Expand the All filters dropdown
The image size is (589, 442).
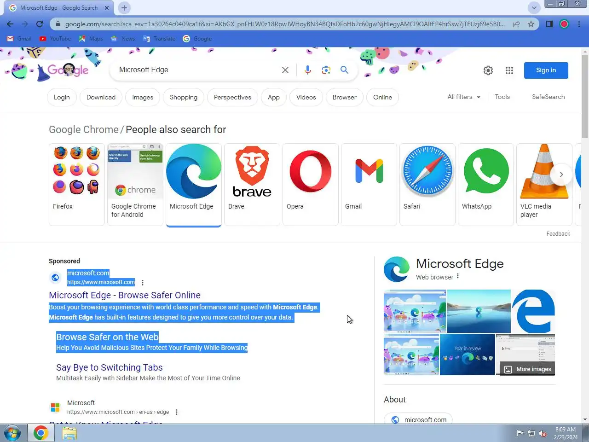(x=464, y=97)
